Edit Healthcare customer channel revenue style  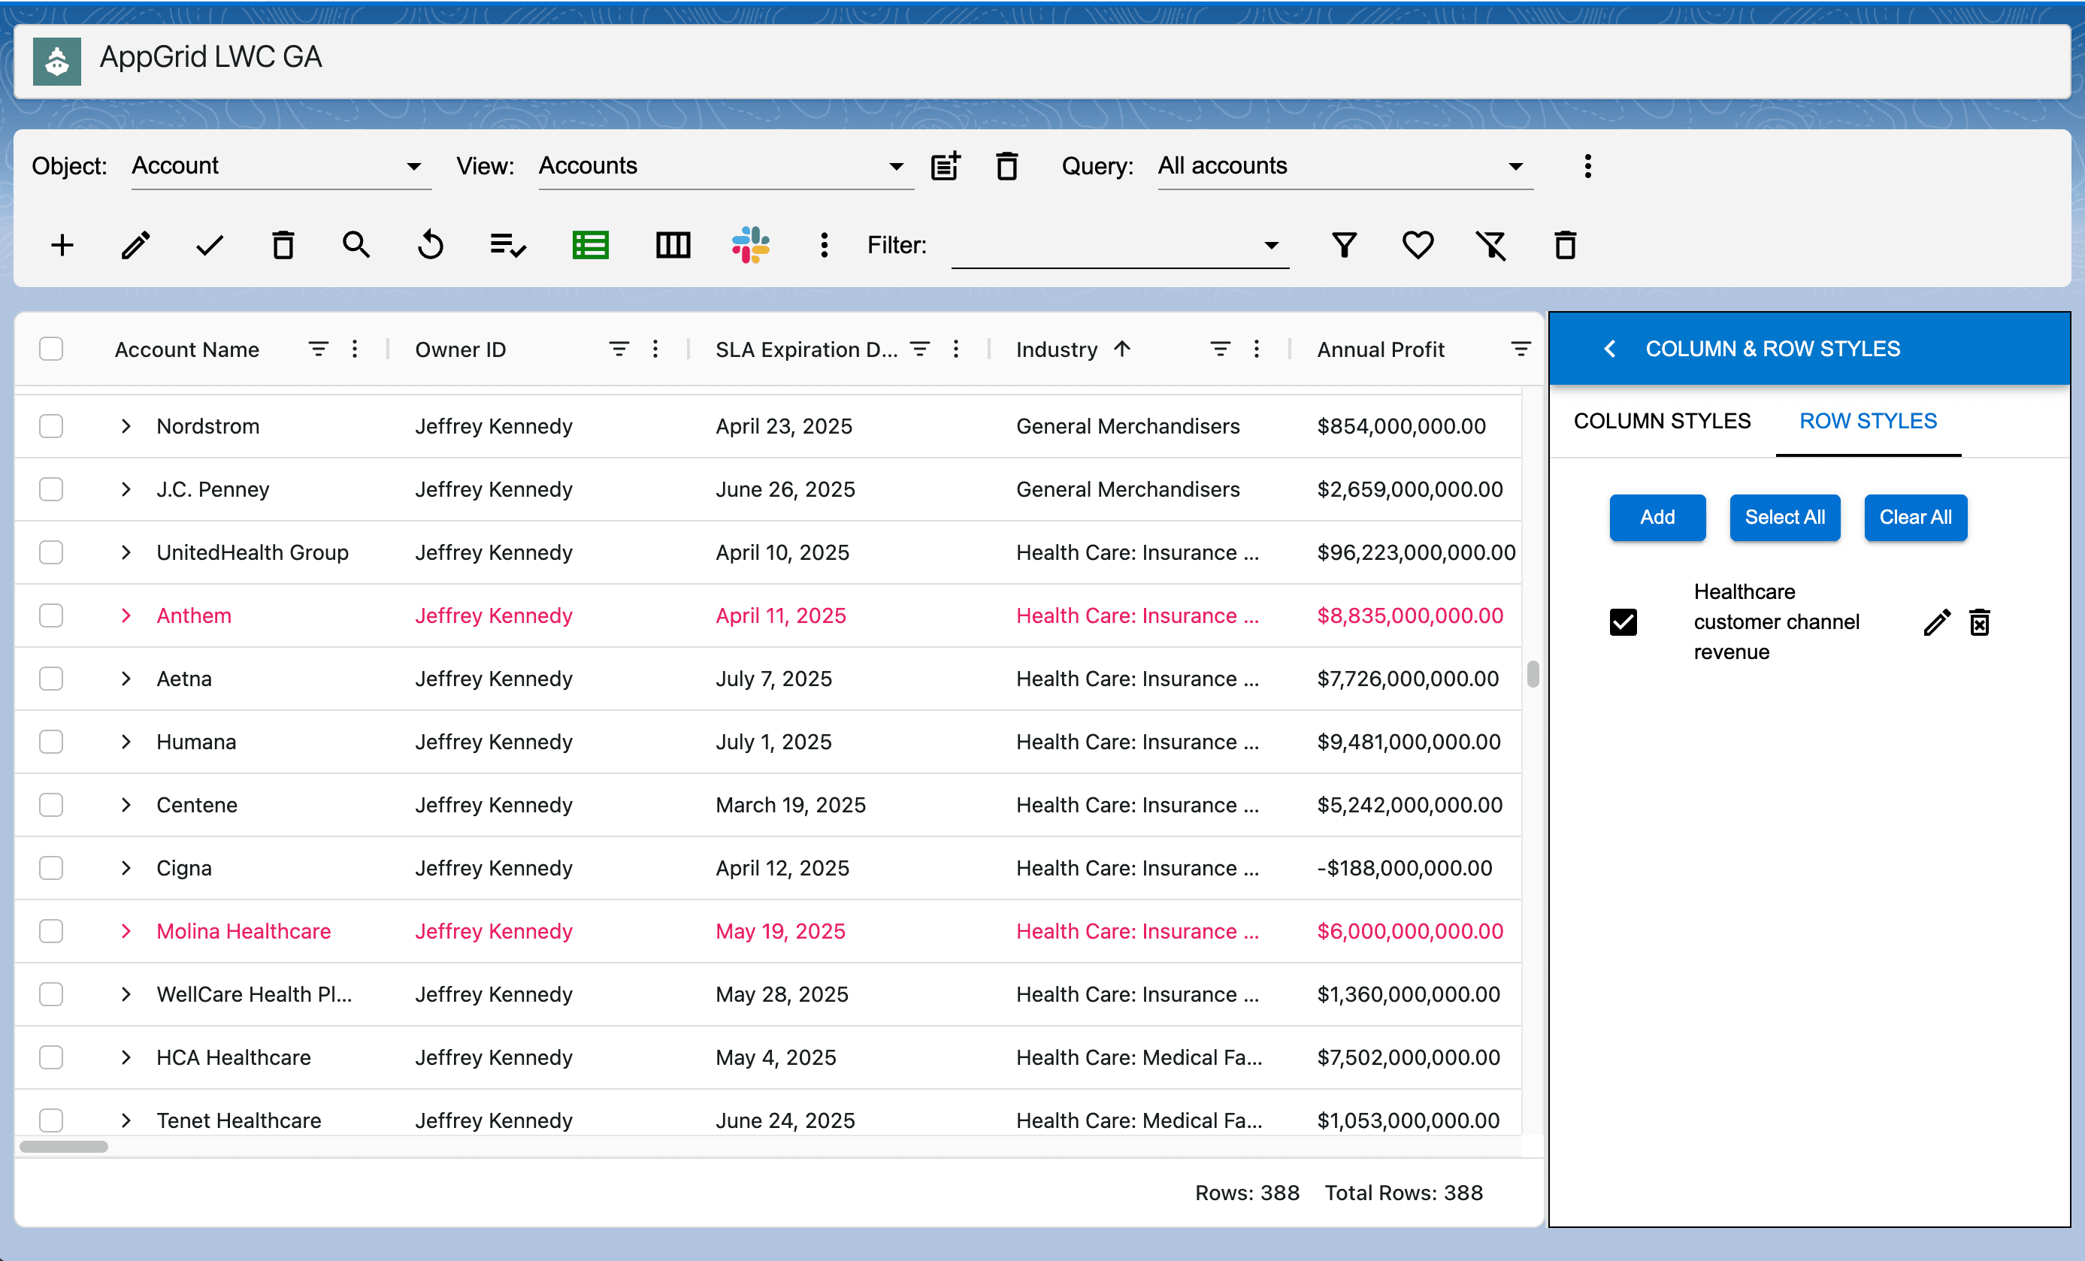point(1936,623)
